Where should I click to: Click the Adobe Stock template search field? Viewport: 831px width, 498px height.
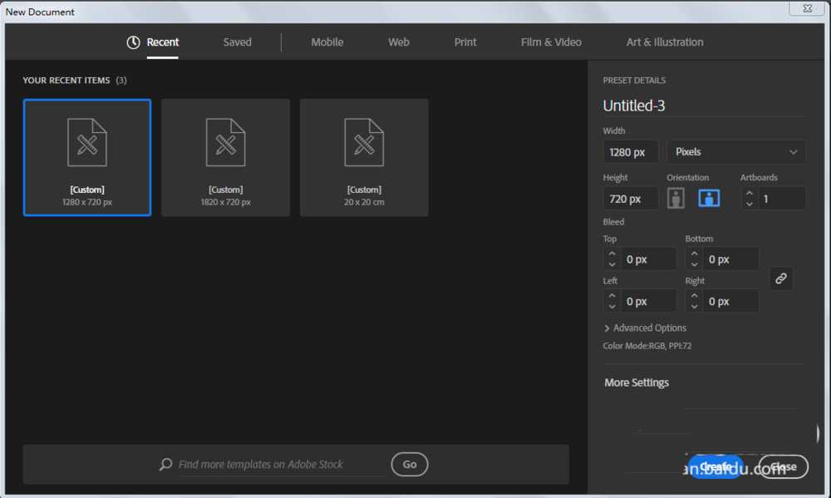pyautogui.click(x=281, y=465)
